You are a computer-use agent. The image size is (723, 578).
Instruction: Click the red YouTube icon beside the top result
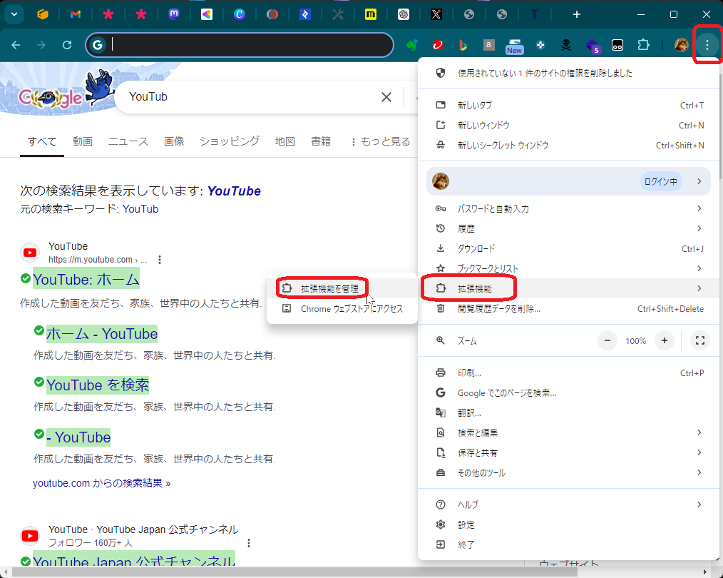[x=30, y=252]
